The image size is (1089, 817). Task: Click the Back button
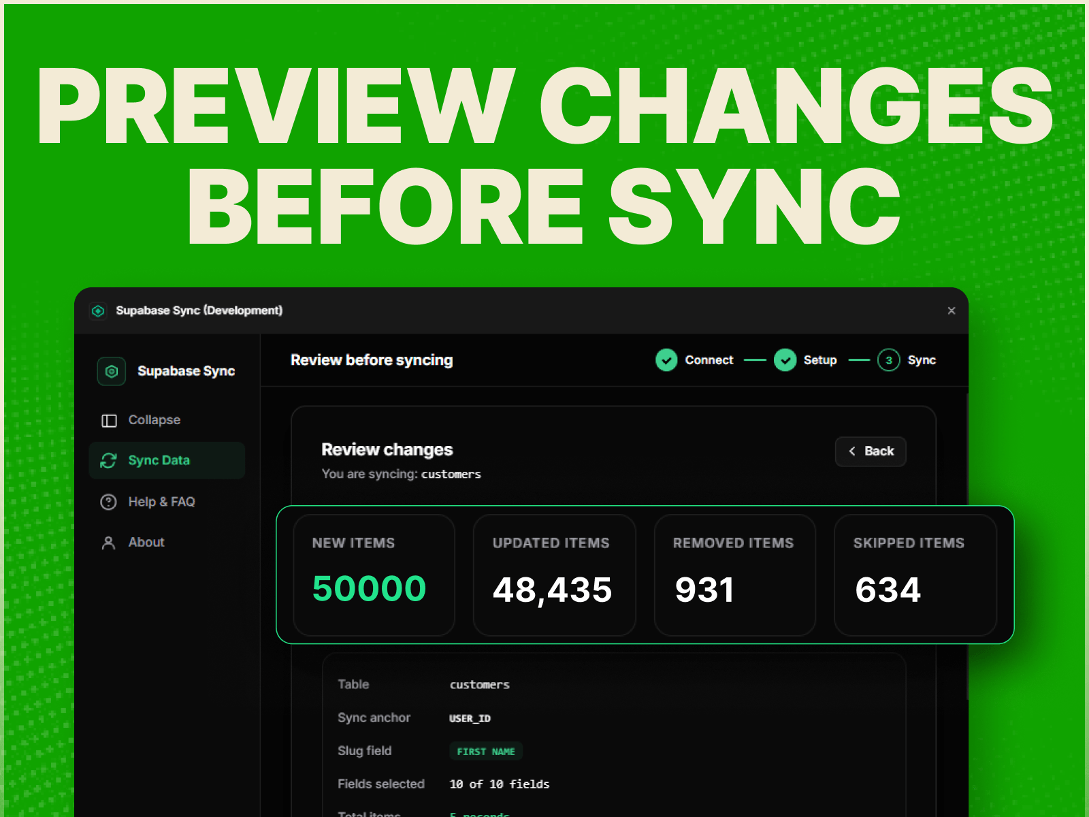click(871, 451)
